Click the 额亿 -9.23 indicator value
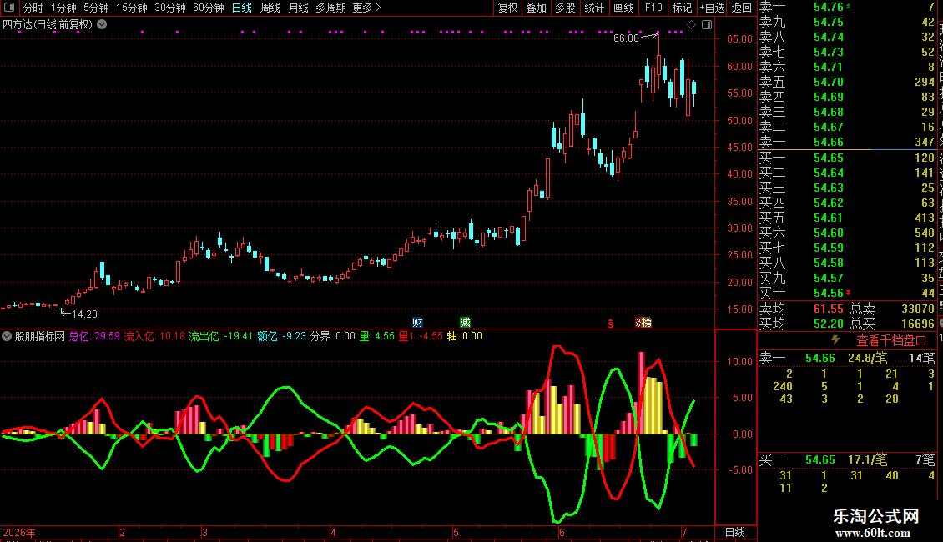 [281, 336]
